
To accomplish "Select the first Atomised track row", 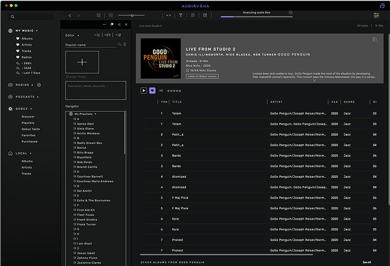I will (x=261, y=177).
